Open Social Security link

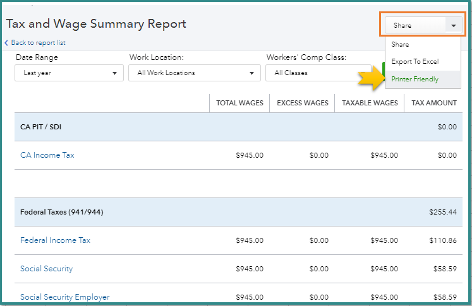click(x=46, y=269)
